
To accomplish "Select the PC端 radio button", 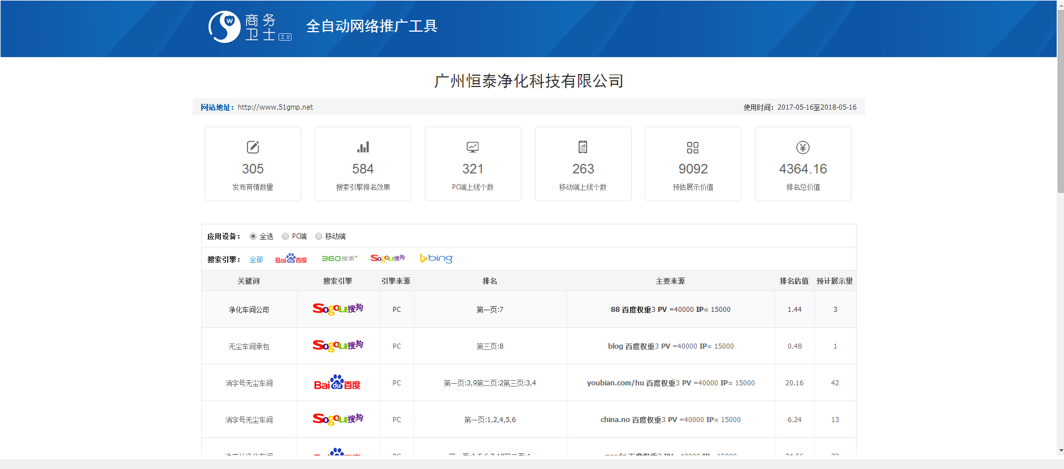I will pyautogui.click(x=285, y=236).
